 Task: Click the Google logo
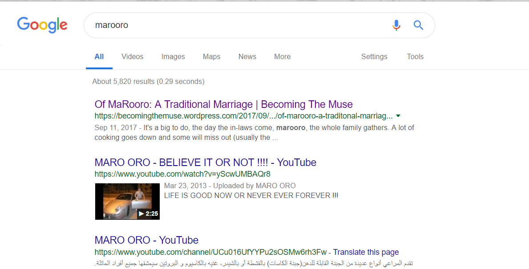42,25
